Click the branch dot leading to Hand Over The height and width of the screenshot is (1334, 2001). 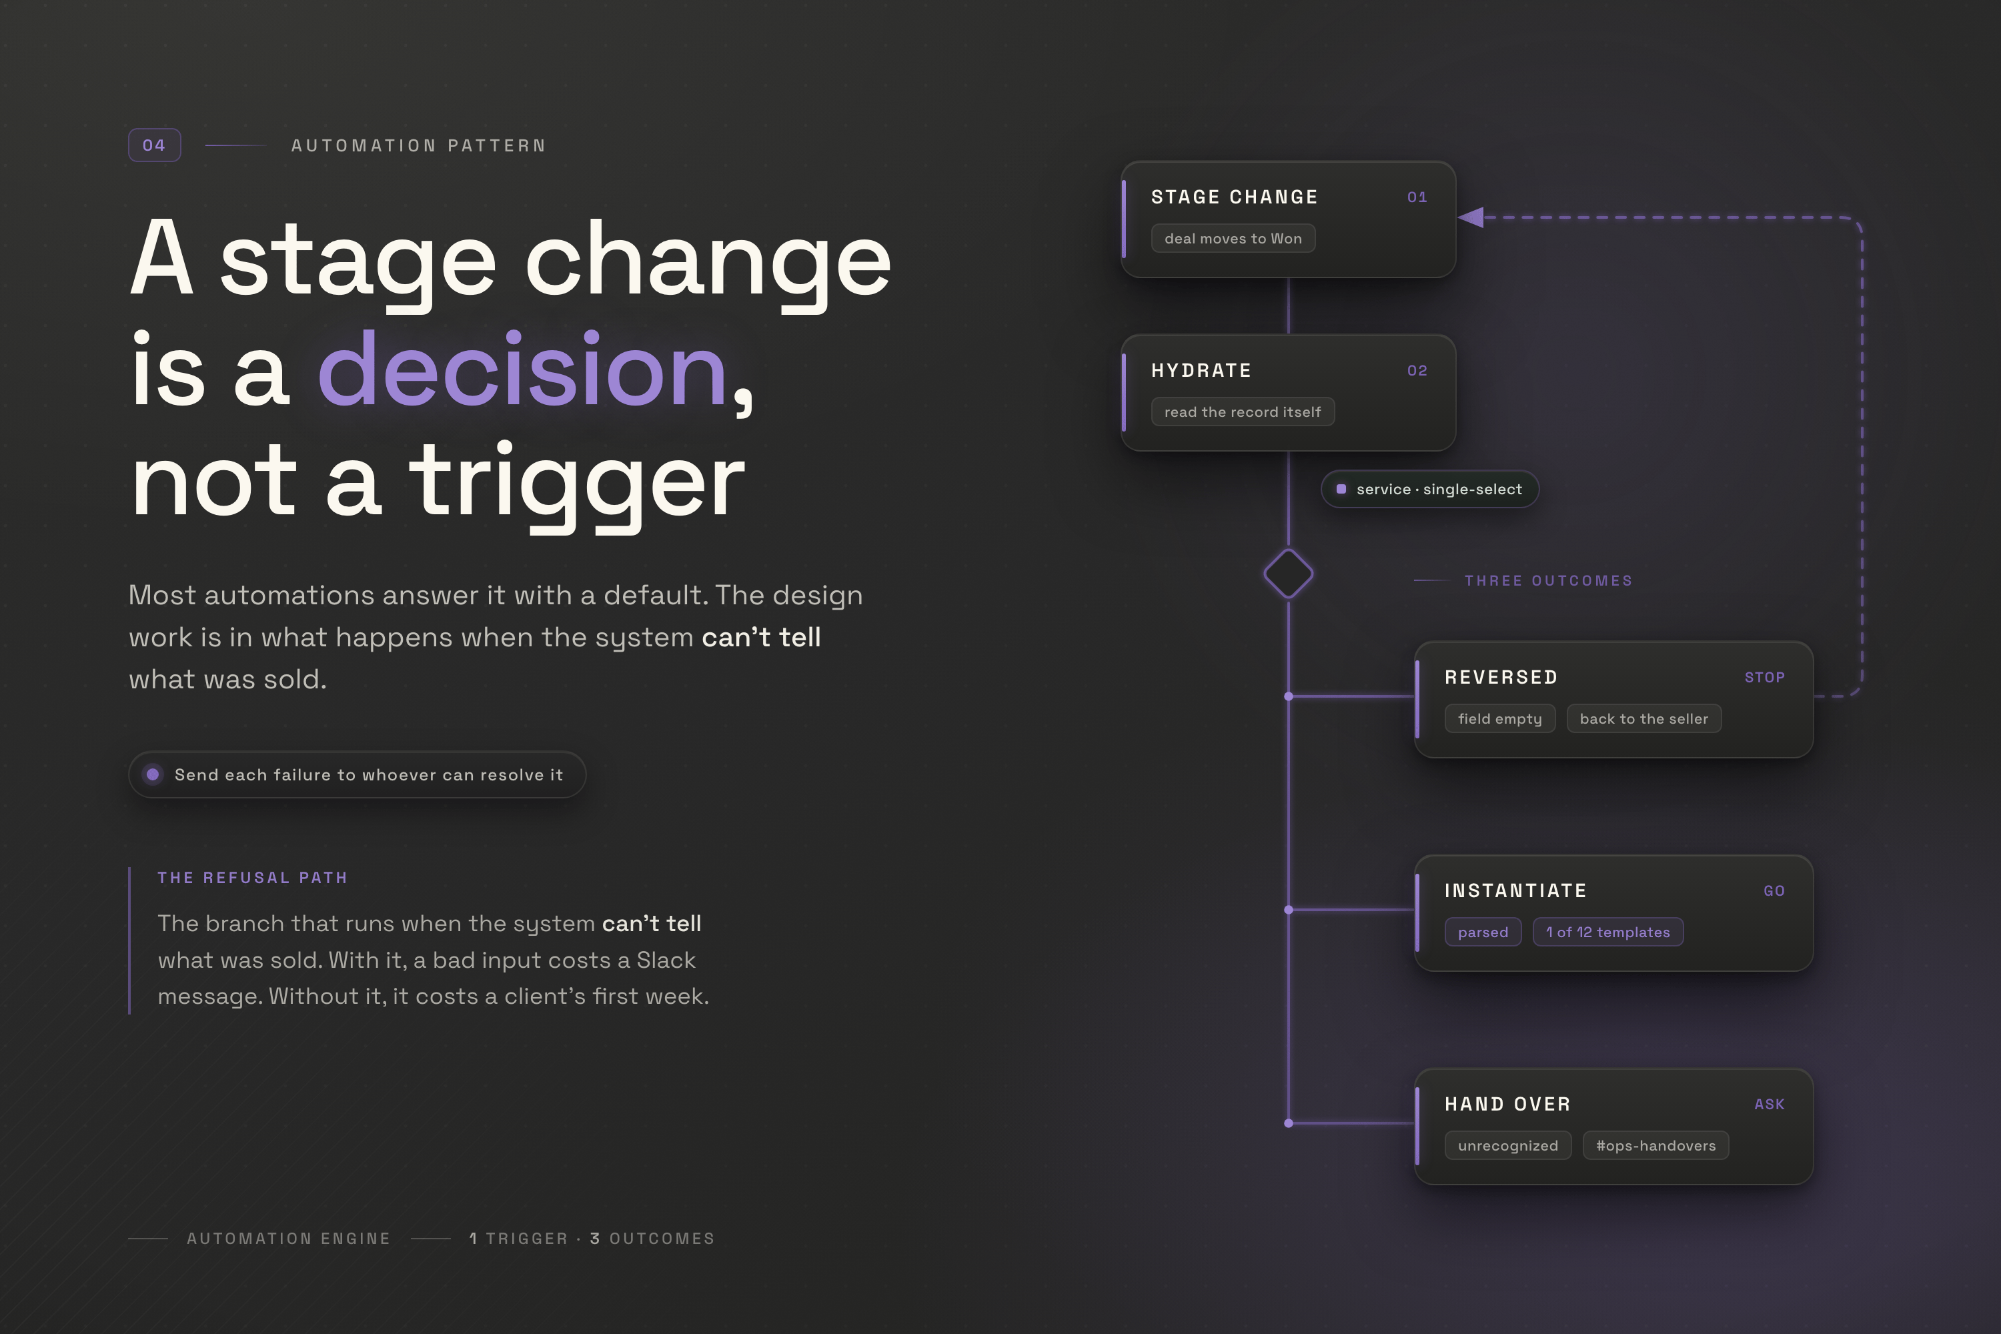[x=1288, y=1124]
